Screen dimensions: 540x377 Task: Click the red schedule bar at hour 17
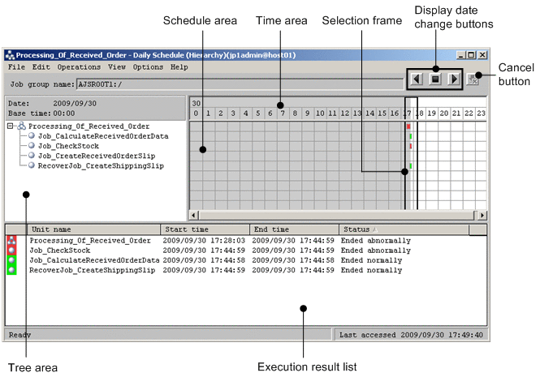point(408,126)
